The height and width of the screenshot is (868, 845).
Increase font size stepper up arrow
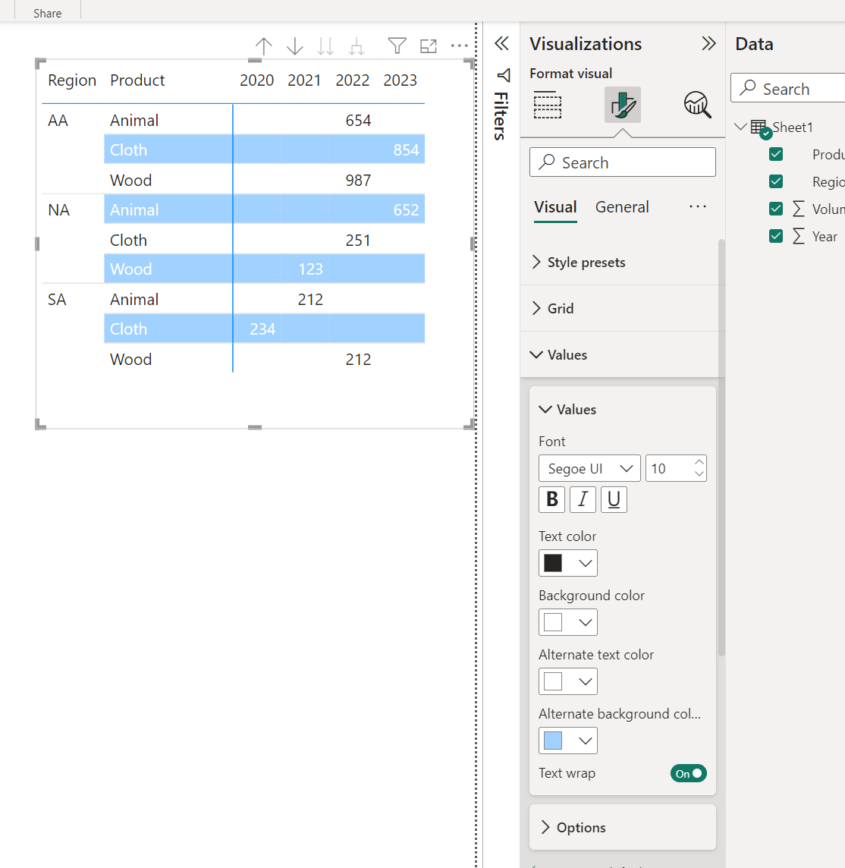699,462
